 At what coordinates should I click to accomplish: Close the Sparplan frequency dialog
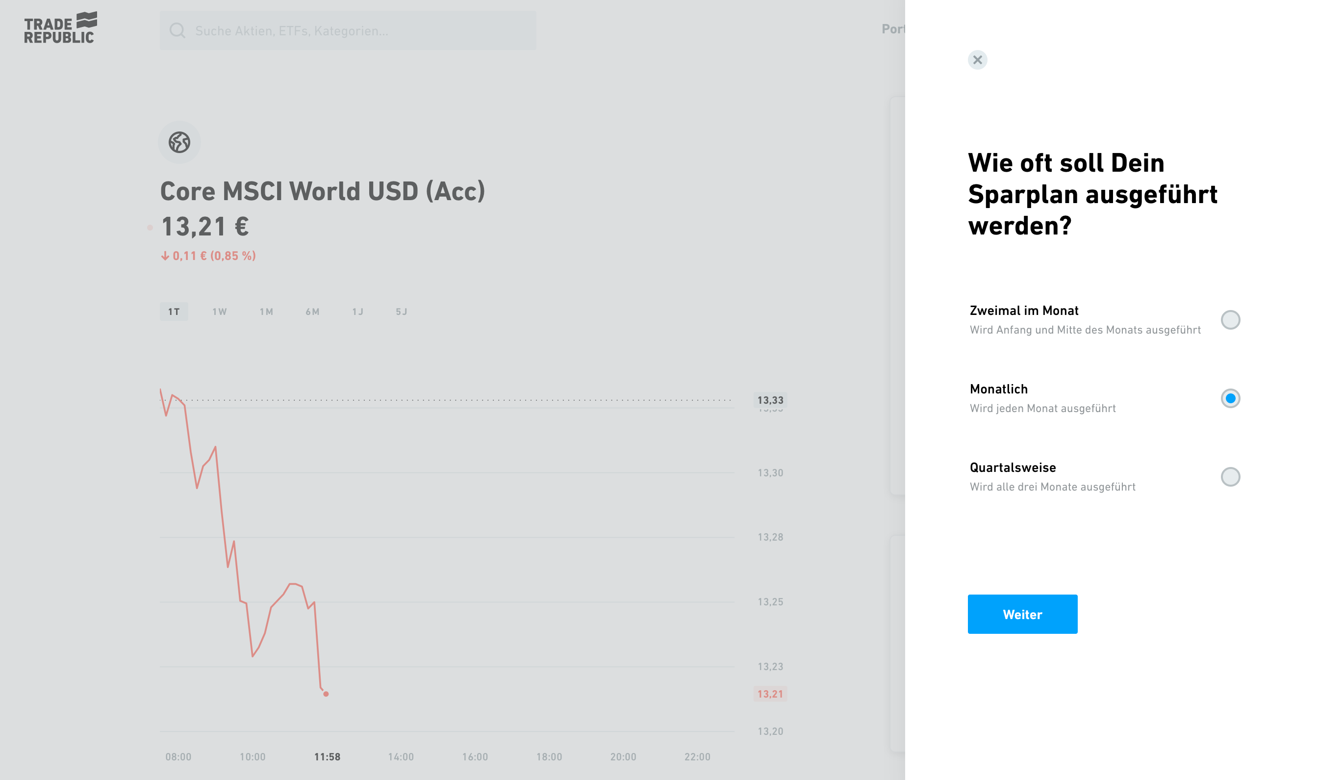[x=977, y=60]
